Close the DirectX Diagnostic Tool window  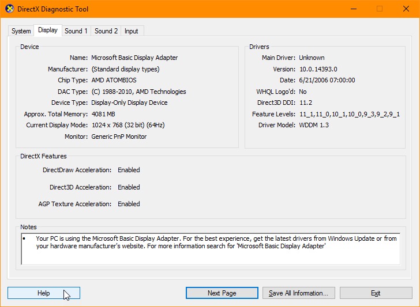[406, 9]
